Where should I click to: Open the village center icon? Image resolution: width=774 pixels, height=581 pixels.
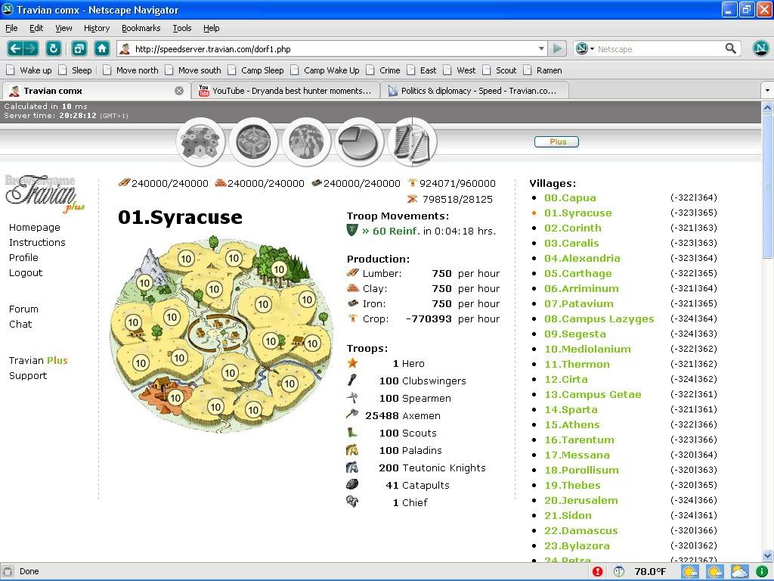(254, 142)
